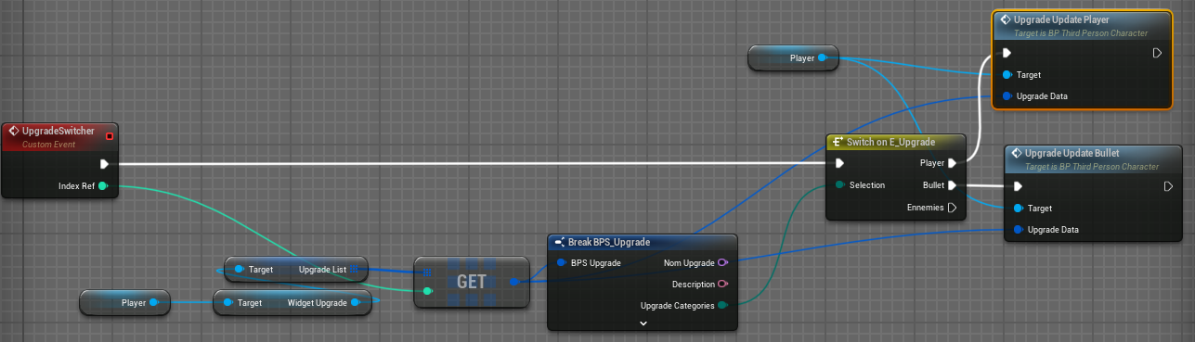Expand the Break BPS_Upgrade node chevron
This screenshot has height=342, width=1195.
(x=643, y=323)
